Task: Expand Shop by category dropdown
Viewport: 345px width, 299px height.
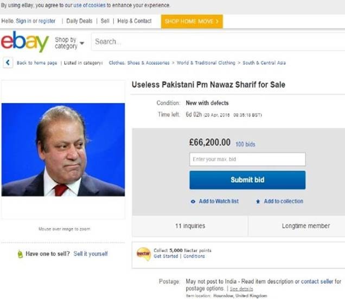Action: (x=69, y=42)
